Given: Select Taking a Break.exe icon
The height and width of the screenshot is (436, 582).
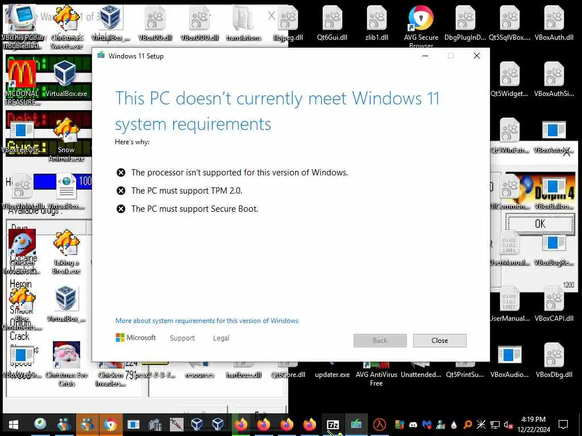Looking at the screenshot, I should pos(66,251).
